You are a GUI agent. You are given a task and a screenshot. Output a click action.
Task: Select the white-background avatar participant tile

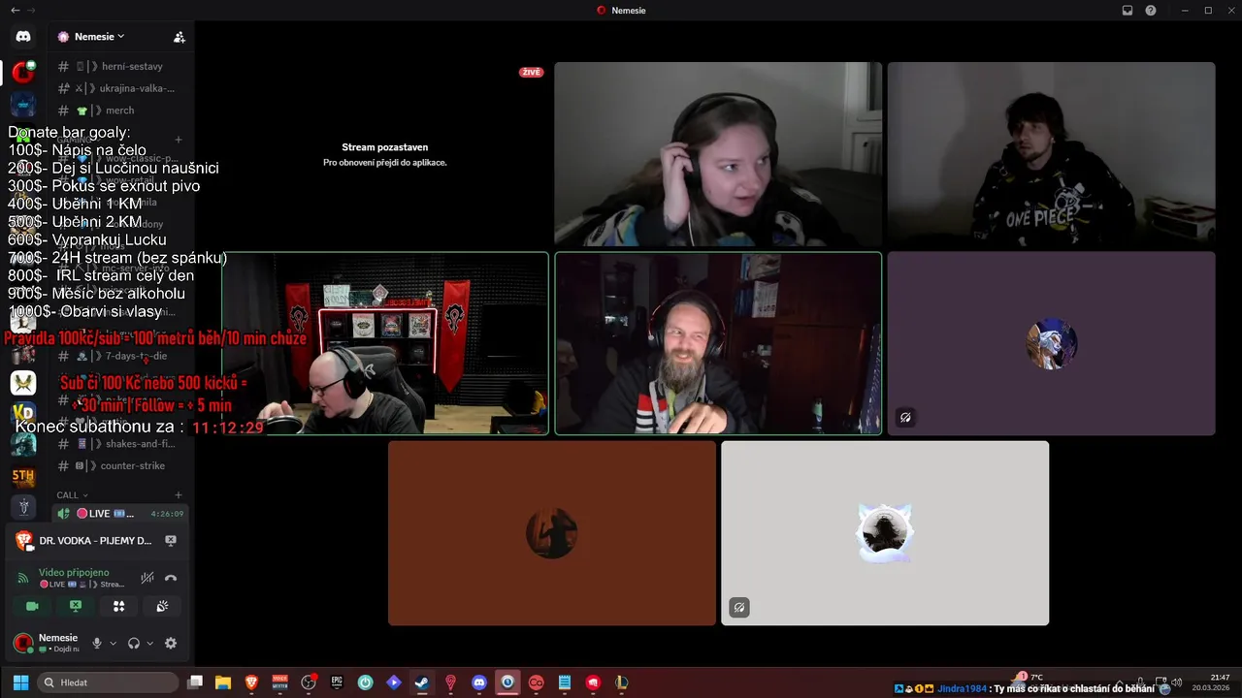point(885,533)
